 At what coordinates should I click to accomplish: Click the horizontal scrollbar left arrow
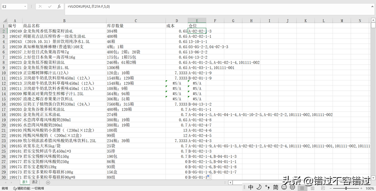coord(230,183)
